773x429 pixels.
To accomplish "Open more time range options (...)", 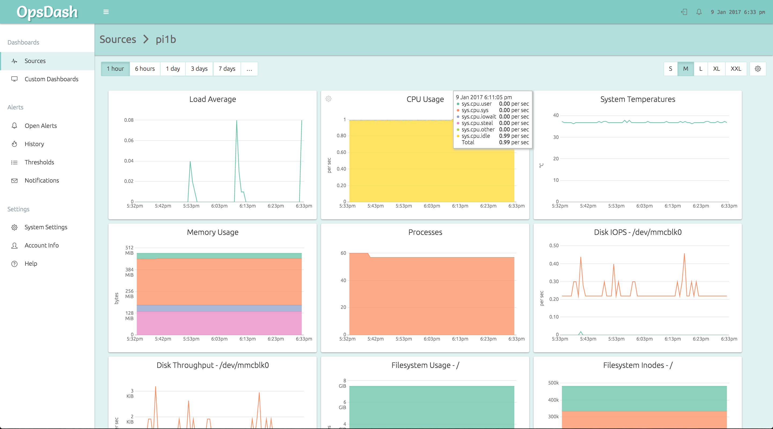I will coord(249,69).
